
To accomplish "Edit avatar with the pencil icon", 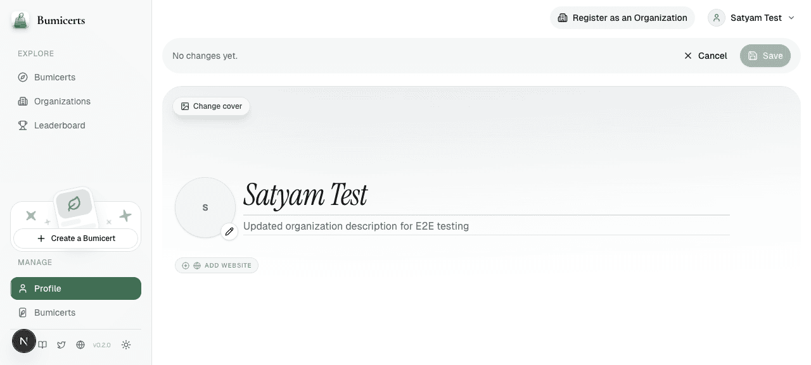I will point(229,232).
